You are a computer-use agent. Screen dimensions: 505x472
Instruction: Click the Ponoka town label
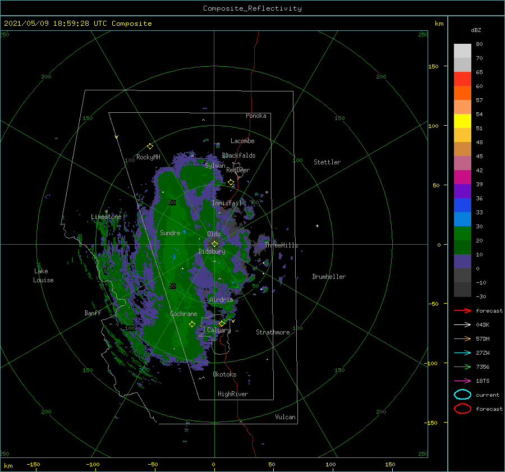coord(256,116)
